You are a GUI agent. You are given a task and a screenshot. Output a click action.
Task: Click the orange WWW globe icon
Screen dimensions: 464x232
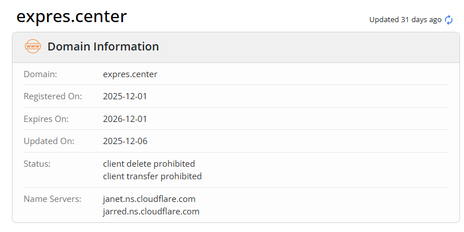pos(33,47)
